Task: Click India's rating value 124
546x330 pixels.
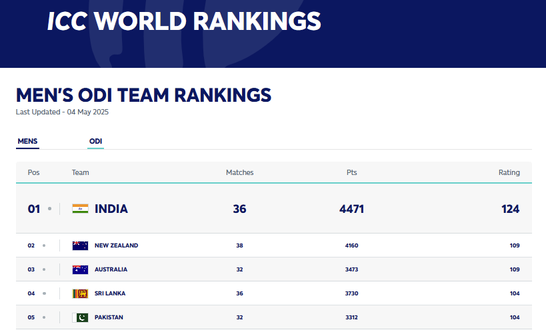Action: (x=510, y=209)
